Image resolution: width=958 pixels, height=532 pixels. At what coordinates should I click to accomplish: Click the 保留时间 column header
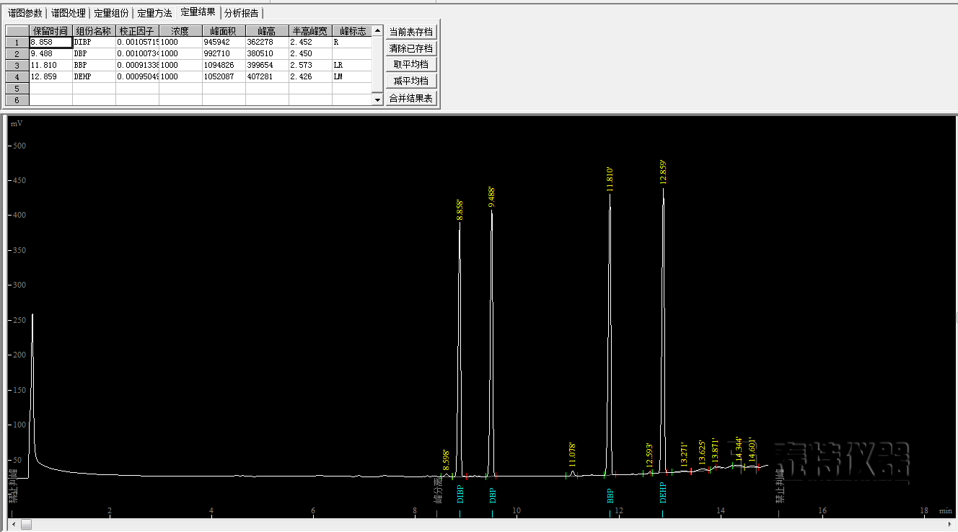pos(50,31)
